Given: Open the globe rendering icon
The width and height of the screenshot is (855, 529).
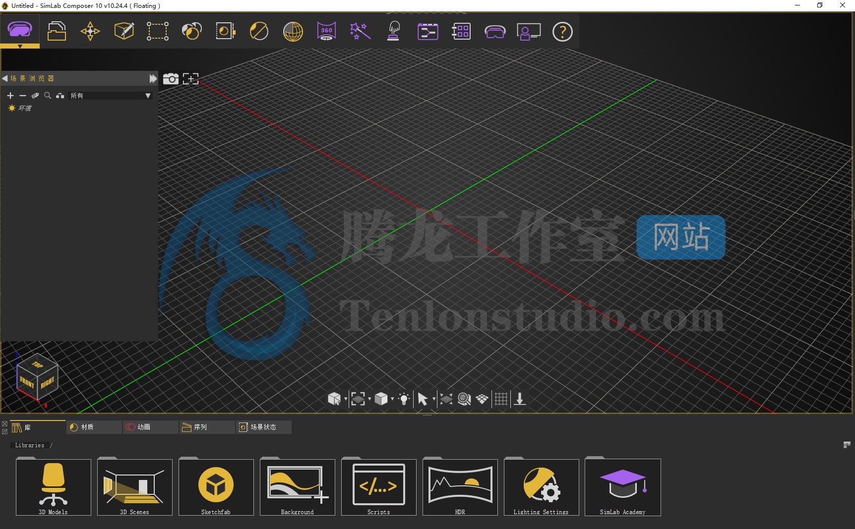Looking at the screenshot, I should (293, 31).
